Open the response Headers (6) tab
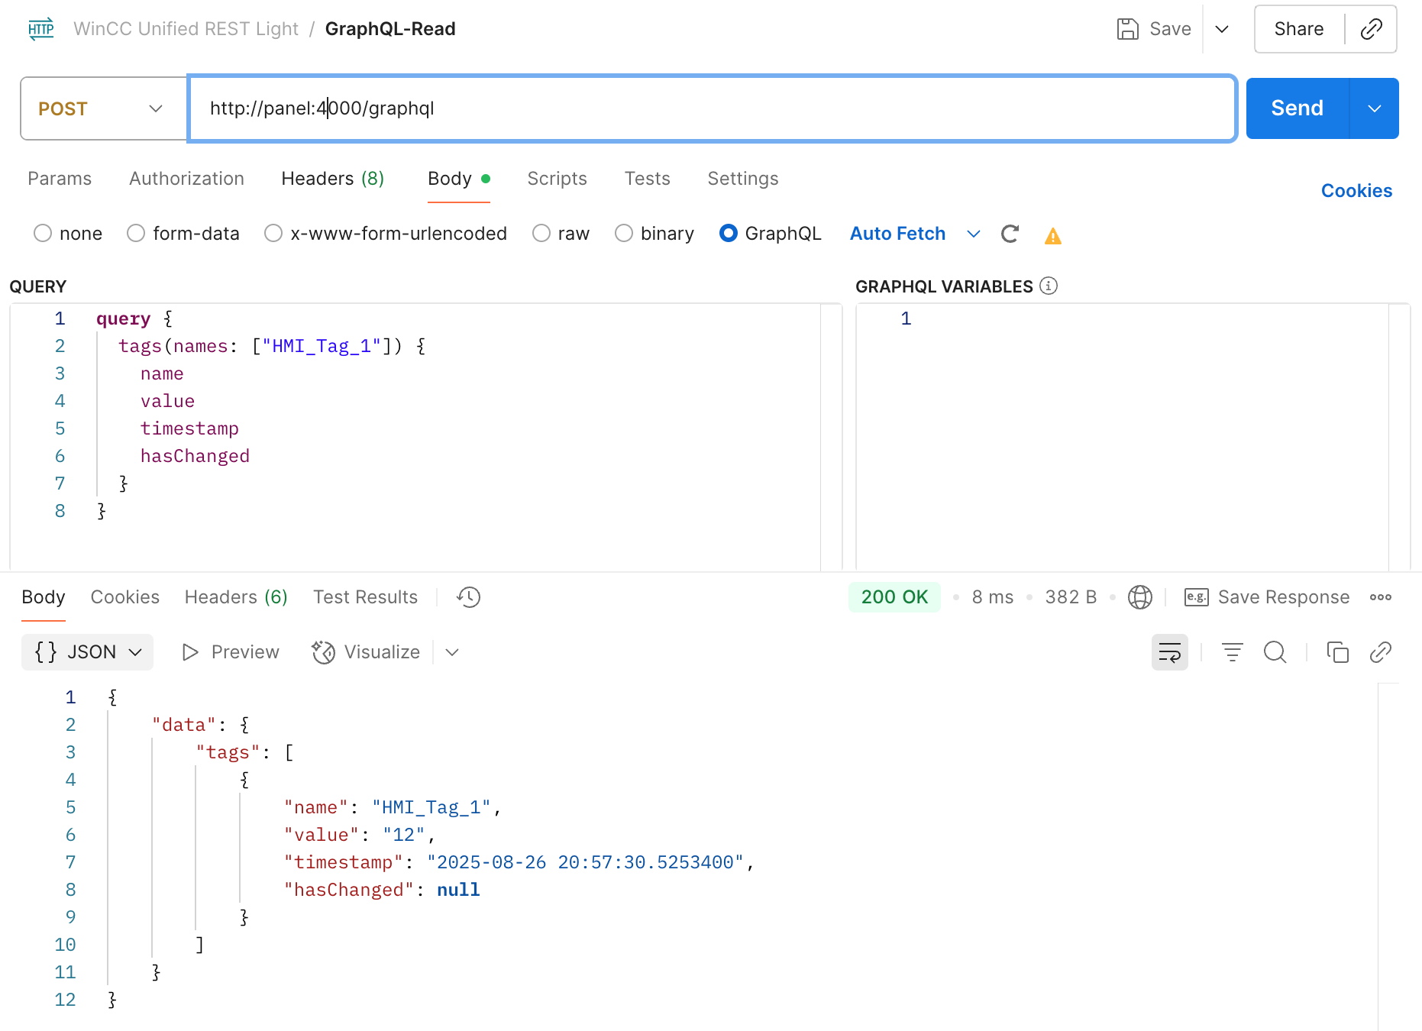This screenshot has width=1422, height=1031. (236, 597)
